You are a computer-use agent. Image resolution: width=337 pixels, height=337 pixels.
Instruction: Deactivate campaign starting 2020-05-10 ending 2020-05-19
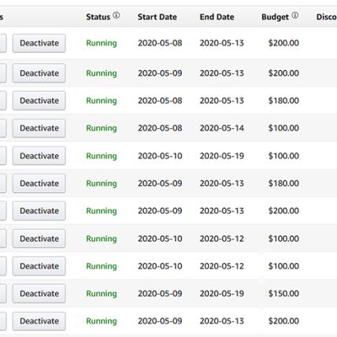[39, 156]
